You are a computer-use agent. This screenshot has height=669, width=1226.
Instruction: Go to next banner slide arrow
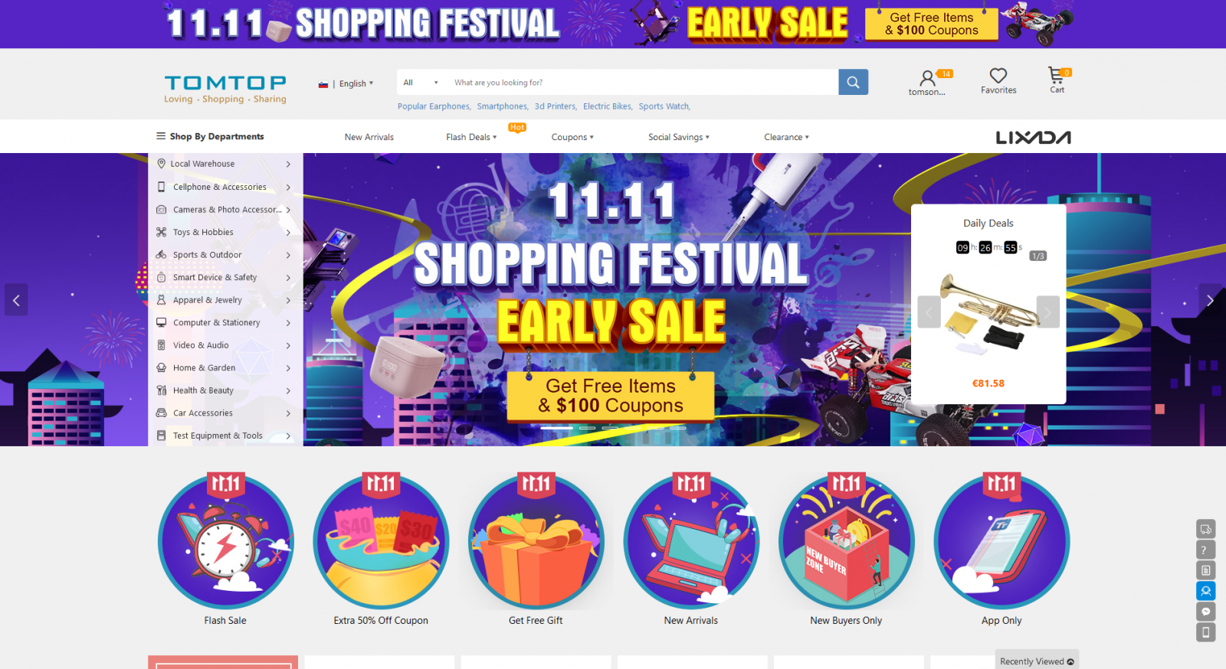pos(1210,300)
